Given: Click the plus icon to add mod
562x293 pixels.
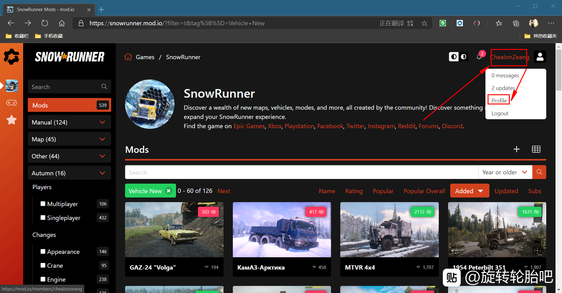Looking at the screenshot, I should [x=517, y=149].
